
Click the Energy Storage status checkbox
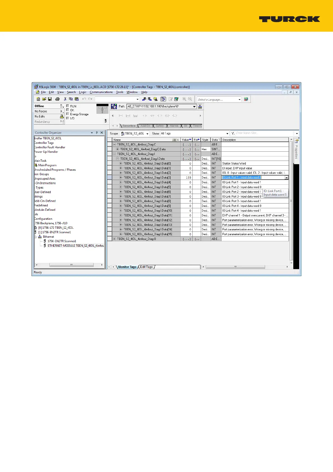coord(68,114)
